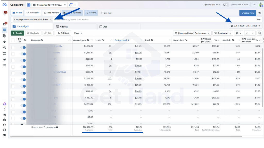Select the Active ads view
Screen dimensions: 264x148
pos(33,13)
